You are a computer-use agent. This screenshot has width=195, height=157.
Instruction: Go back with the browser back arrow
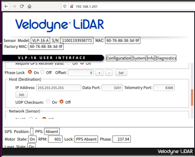[x=7, y=6]
